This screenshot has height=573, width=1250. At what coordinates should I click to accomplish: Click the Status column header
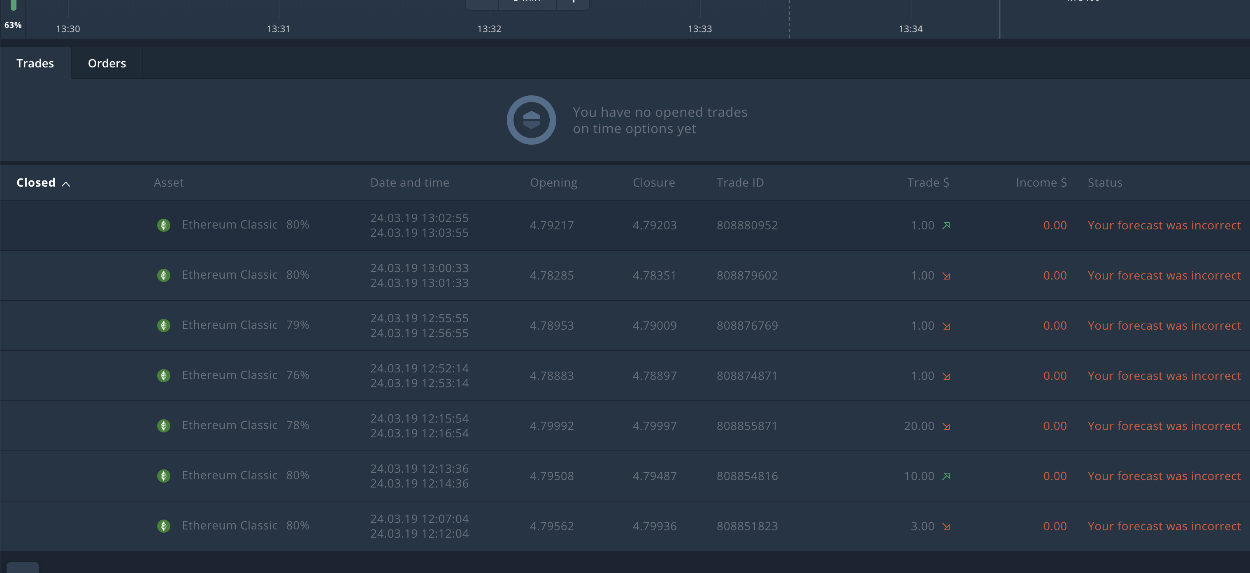click(1104, 183)
